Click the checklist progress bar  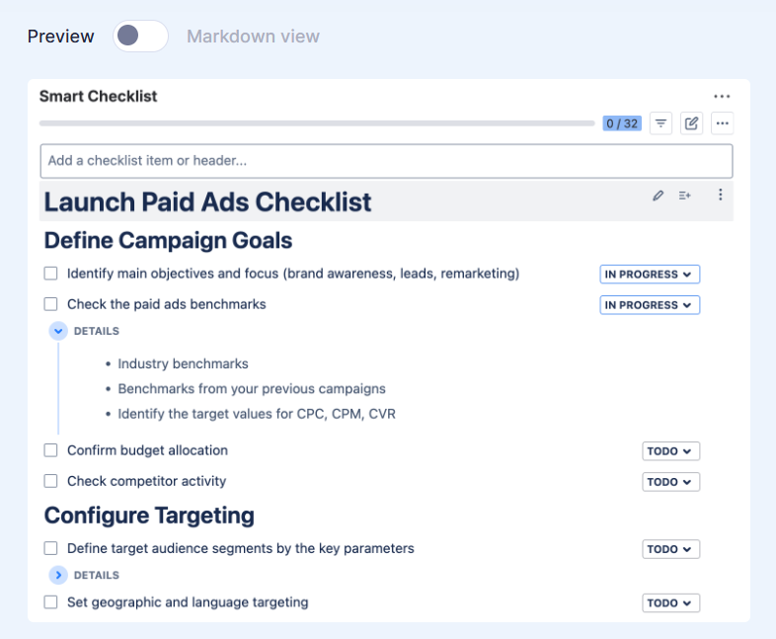(x=316, y=123)
